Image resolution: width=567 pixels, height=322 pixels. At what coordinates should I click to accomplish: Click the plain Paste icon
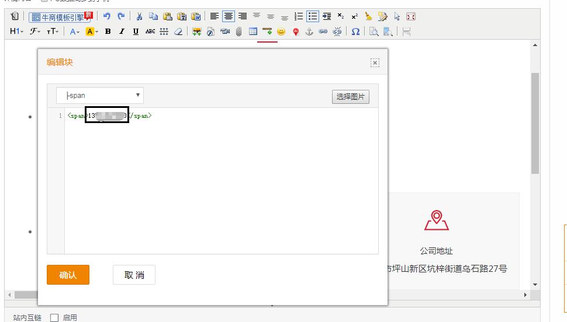(x=167, y=16)
